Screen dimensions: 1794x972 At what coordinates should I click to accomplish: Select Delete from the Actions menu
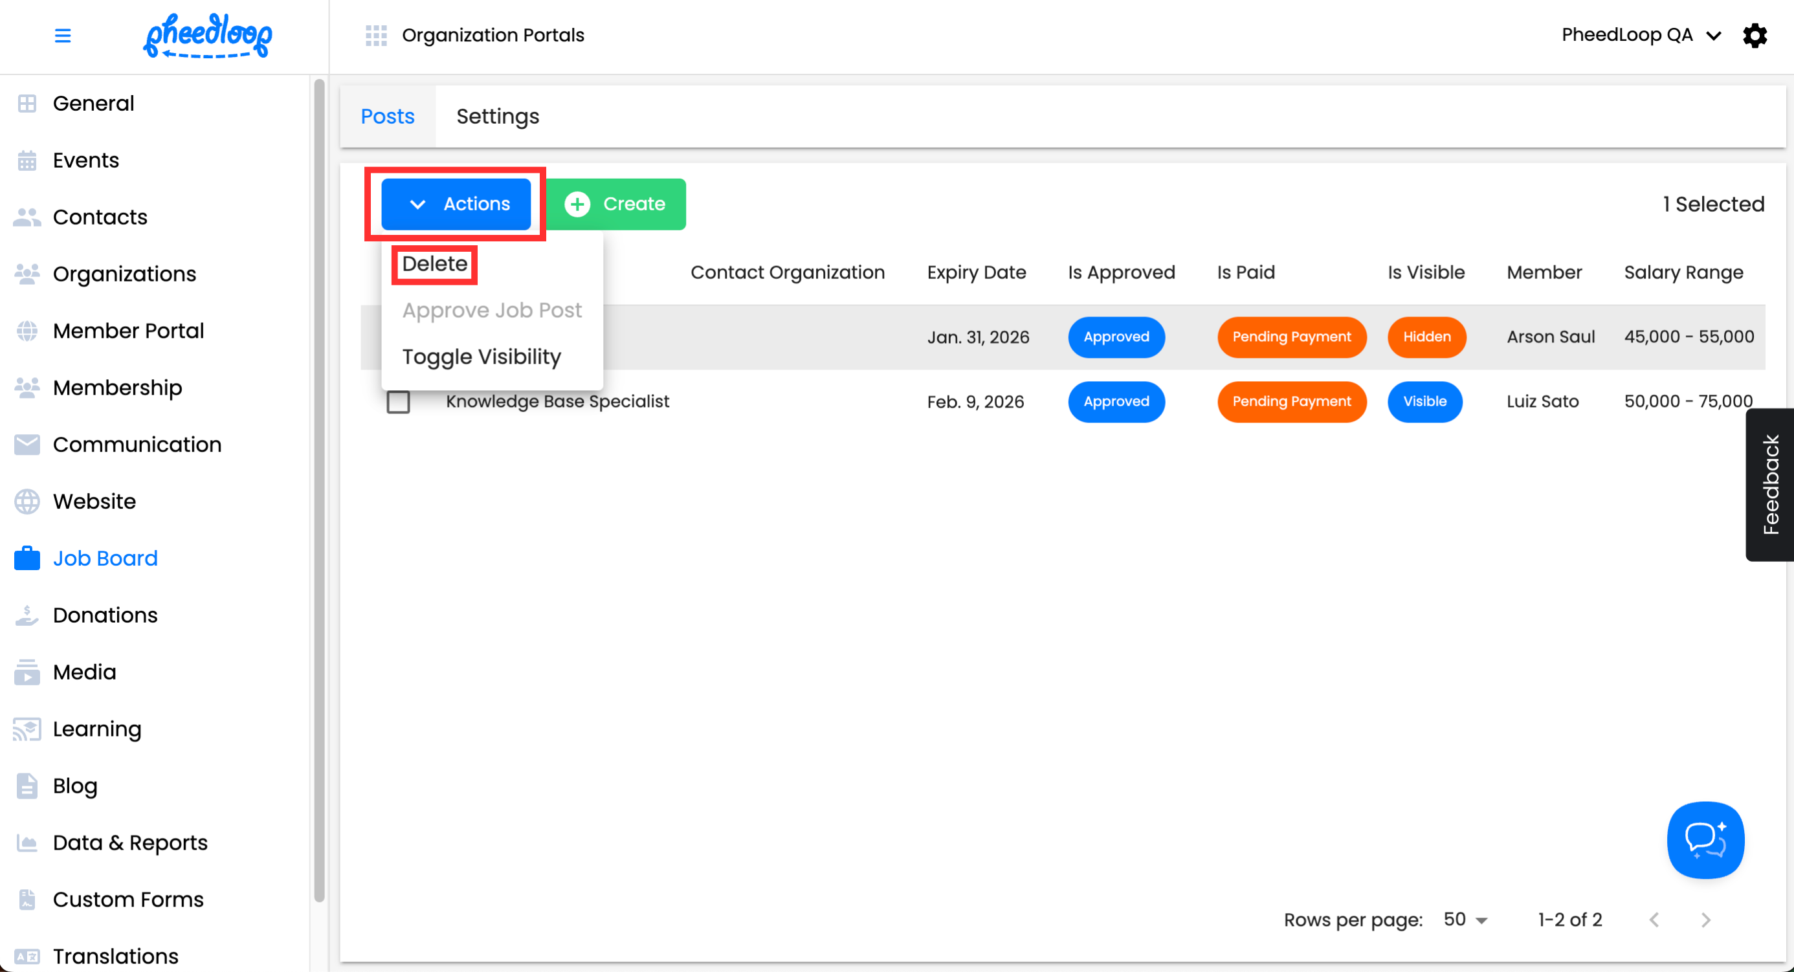point(434,264)
